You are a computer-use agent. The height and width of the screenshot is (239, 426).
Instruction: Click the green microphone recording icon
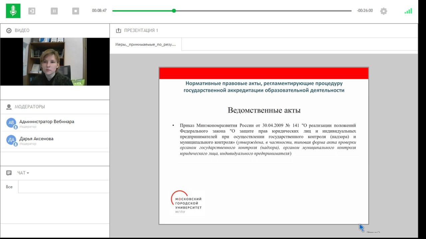13,11
